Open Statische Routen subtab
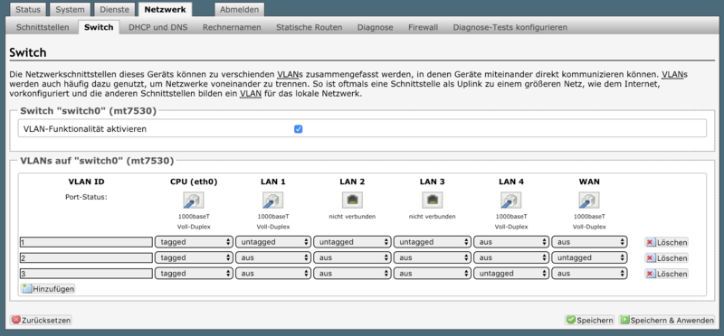Screen dimensions: 724x336 310,27
